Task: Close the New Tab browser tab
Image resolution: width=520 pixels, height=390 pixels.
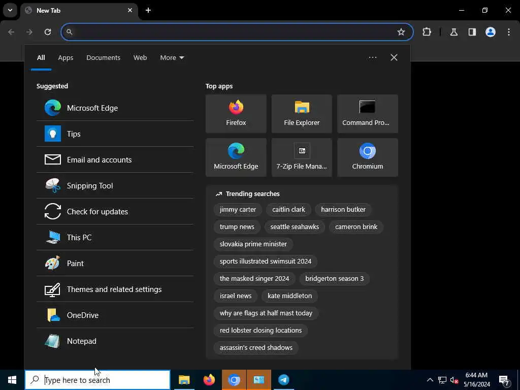Action: pos(130,10)
